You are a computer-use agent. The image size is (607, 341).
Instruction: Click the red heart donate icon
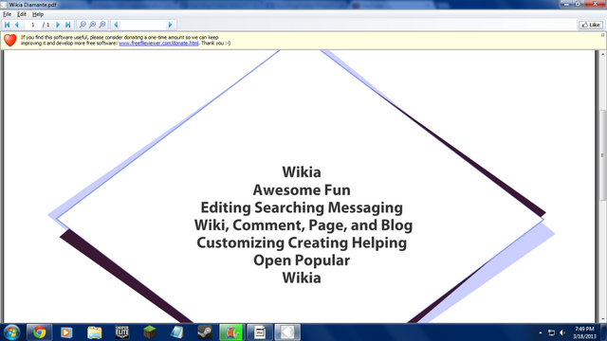(10, 40)
